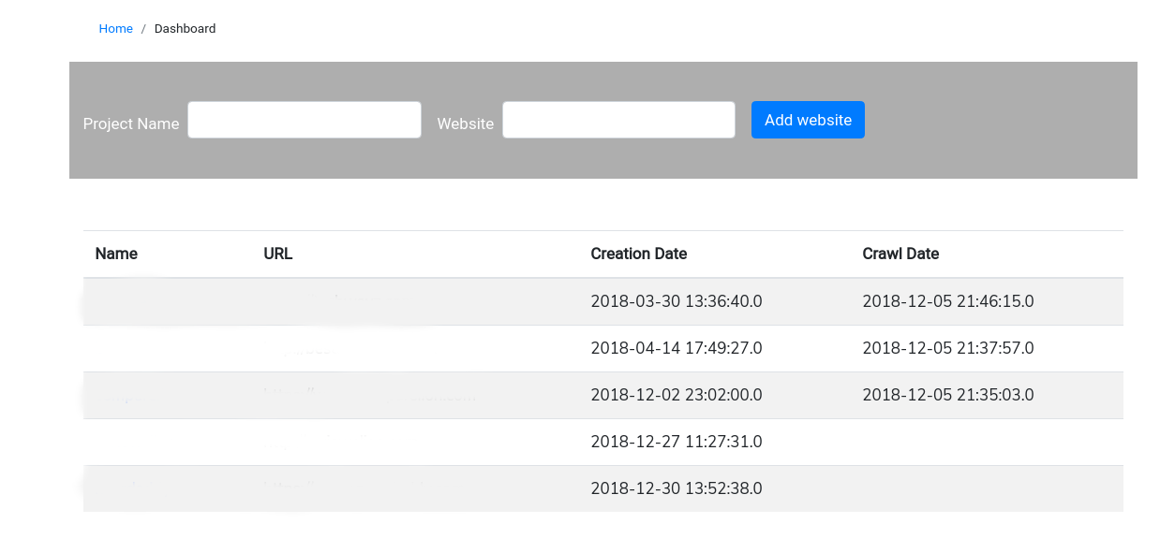
Task: Select creation date 2018-12-27 11:27:31.0
Action: tap(676, 442)
